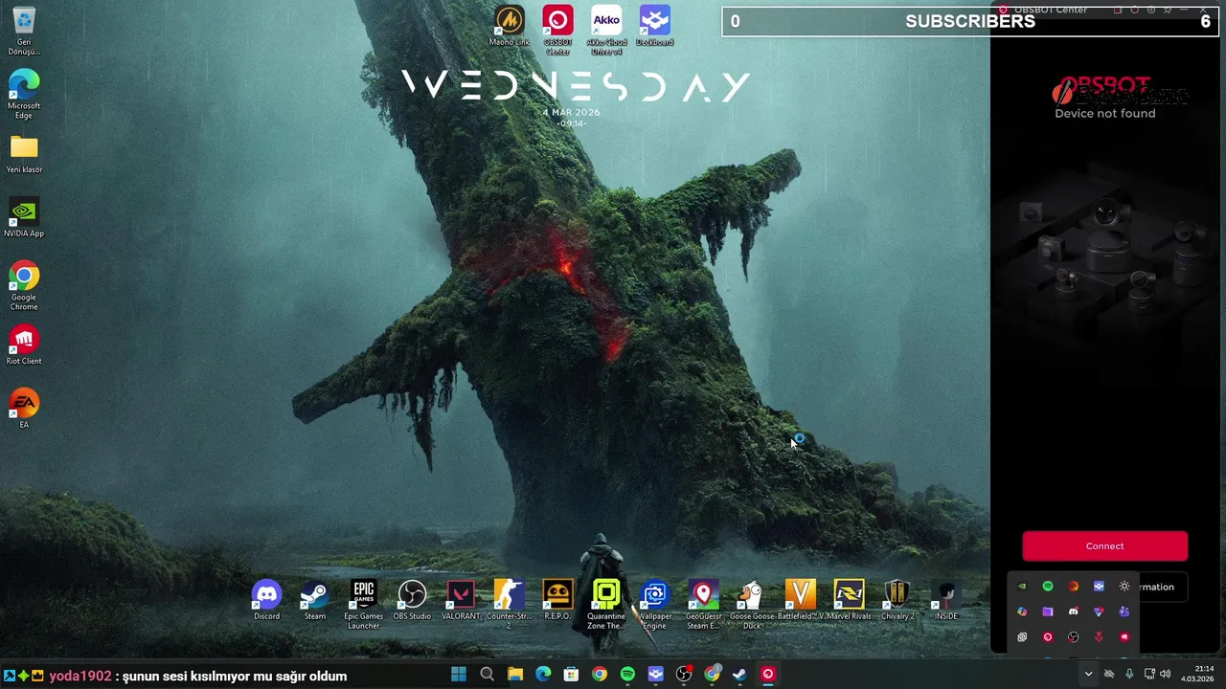Select the Steam desktop shortcut
This screenshot has height=689, width=1226.
(315, 600)
